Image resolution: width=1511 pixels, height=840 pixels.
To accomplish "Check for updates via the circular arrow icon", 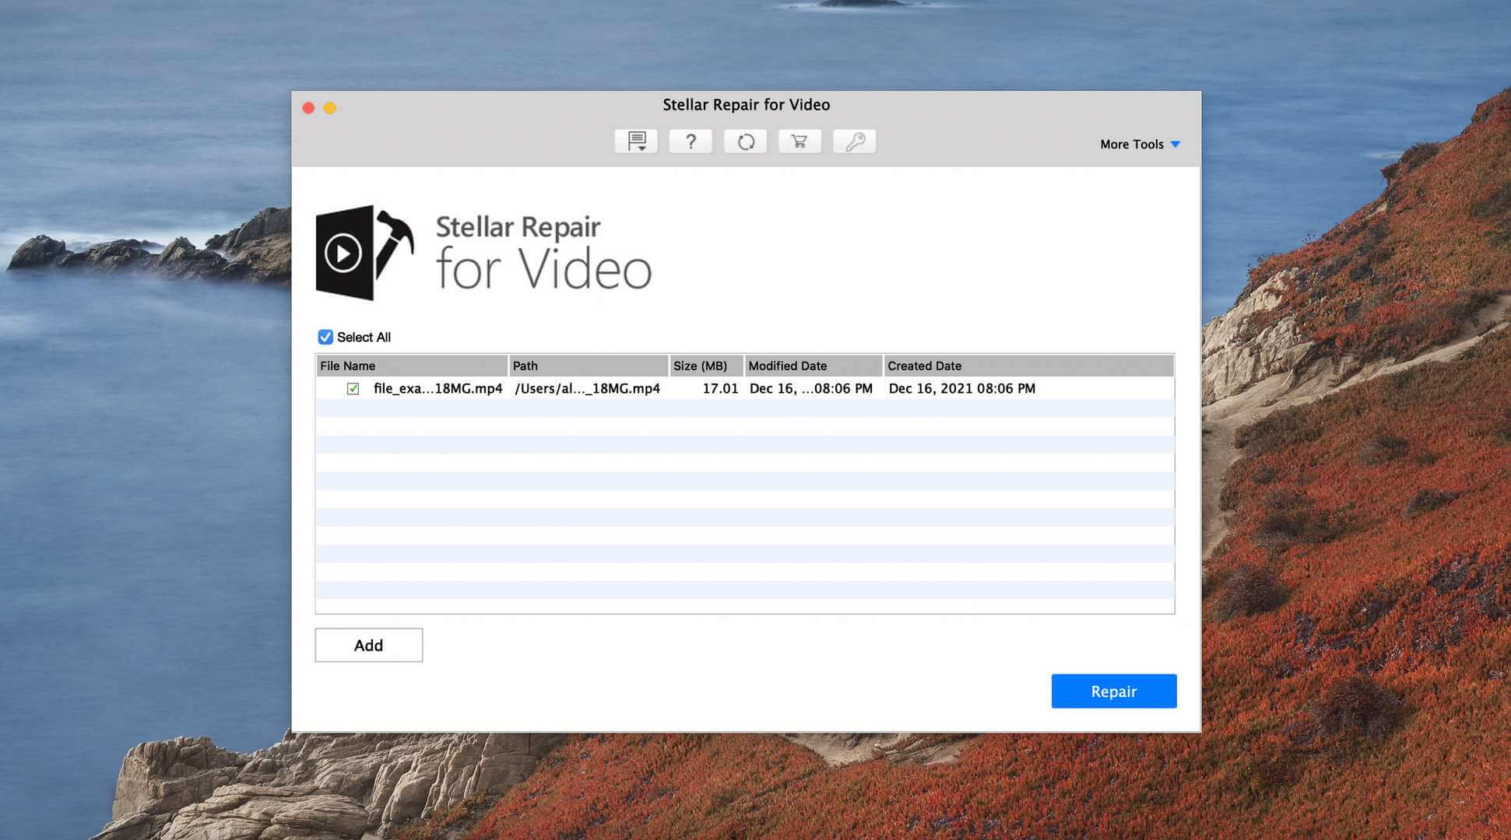I will coord(745,142).
